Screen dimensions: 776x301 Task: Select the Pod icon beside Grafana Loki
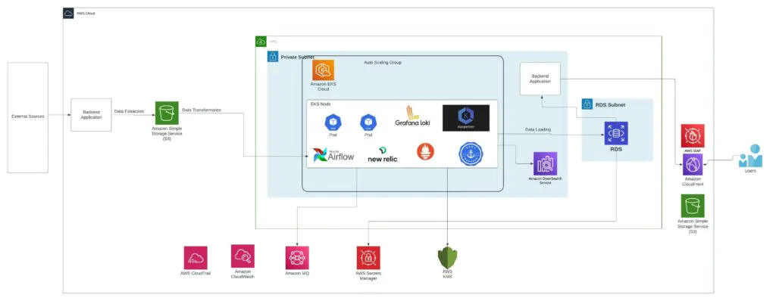(x=368, y=122)
